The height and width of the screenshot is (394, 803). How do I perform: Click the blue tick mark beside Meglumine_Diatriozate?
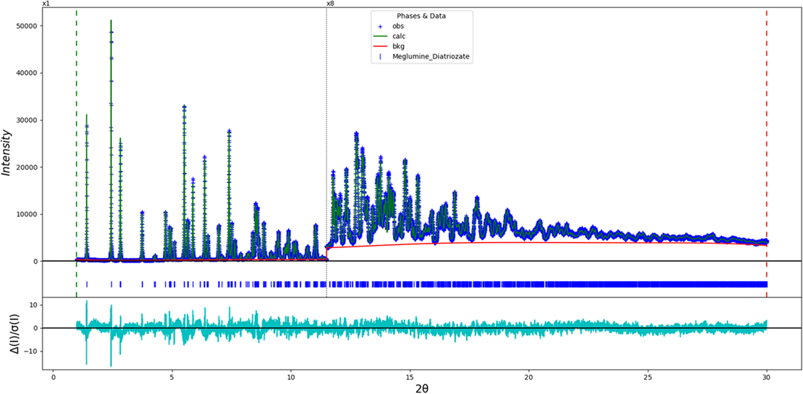point(380,57)
